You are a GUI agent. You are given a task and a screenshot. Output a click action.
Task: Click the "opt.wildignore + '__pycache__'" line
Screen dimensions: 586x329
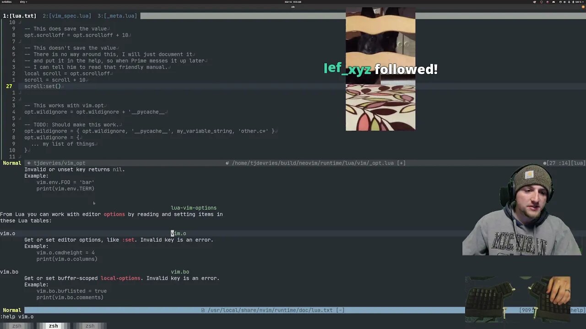pyautogui.click(x=95, y=112)
